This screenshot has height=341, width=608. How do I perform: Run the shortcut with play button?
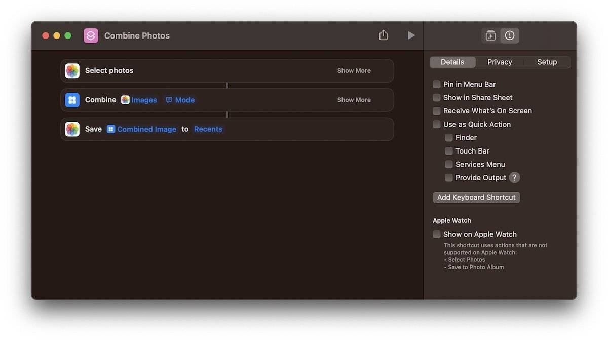(x=411, y=35)
